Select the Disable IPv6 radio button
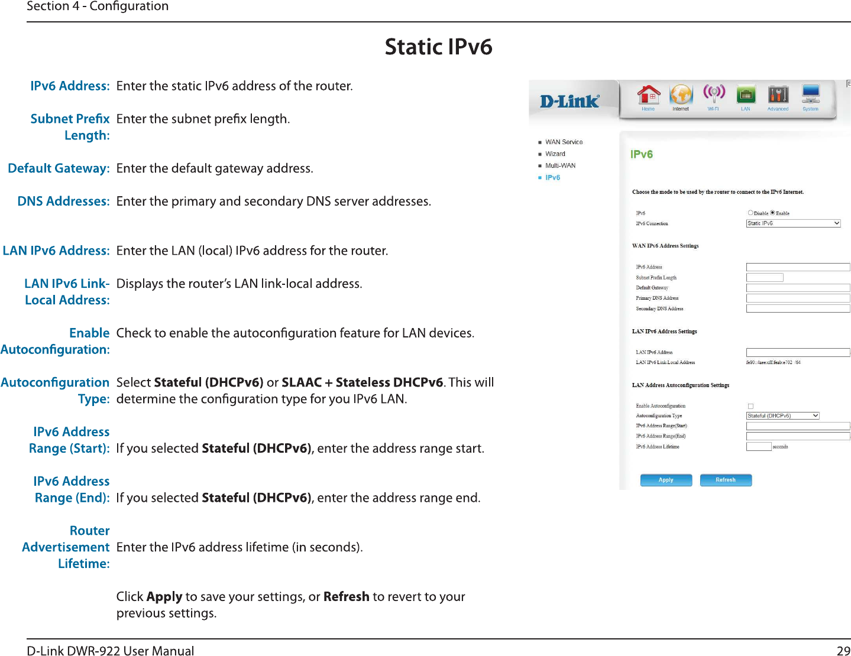Image resolution: width=851 pixels, height=656 pixels. 750,213
